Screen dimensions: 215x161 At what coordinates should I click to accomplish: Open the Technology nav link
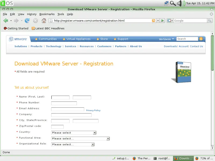(x=53, y=46)
